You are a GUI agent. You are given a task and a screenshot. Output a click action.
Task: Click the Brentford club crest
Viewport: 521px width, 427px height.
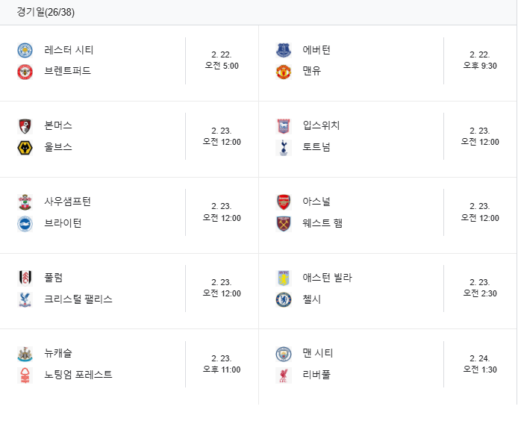(x=25, y=72)
